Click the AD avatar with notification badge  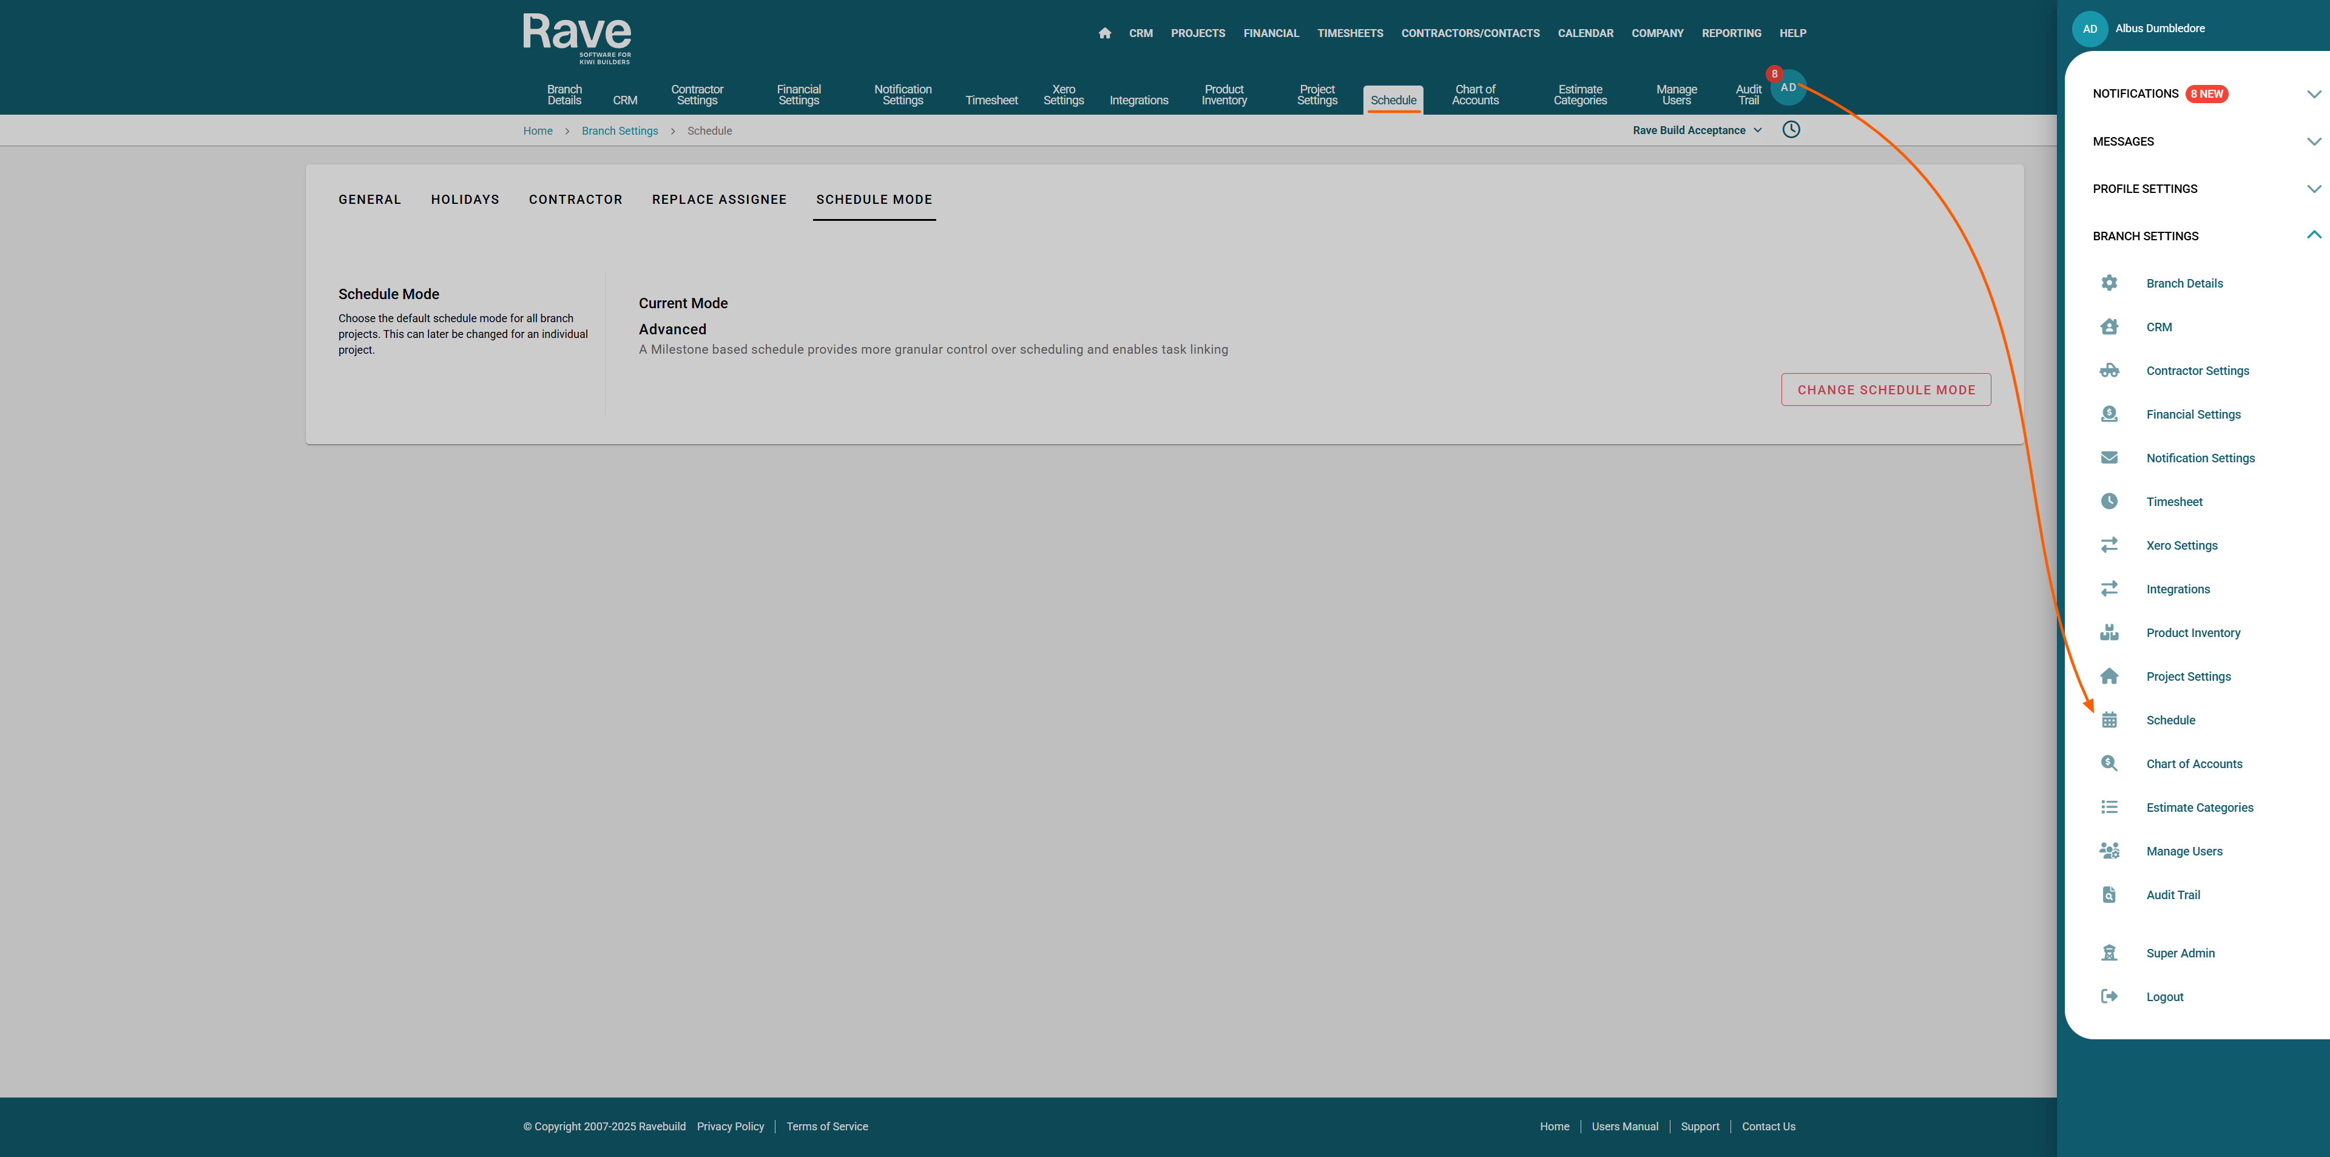click(1788, 88)
